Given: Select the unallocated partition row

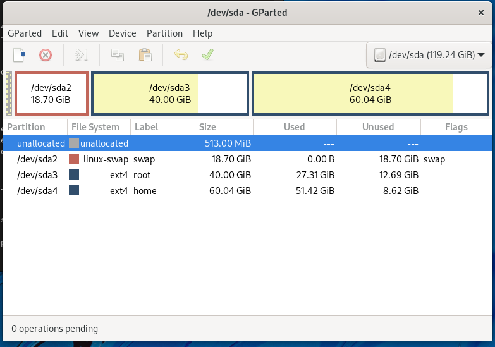Looking at the screenshot, I should (248, 143).
